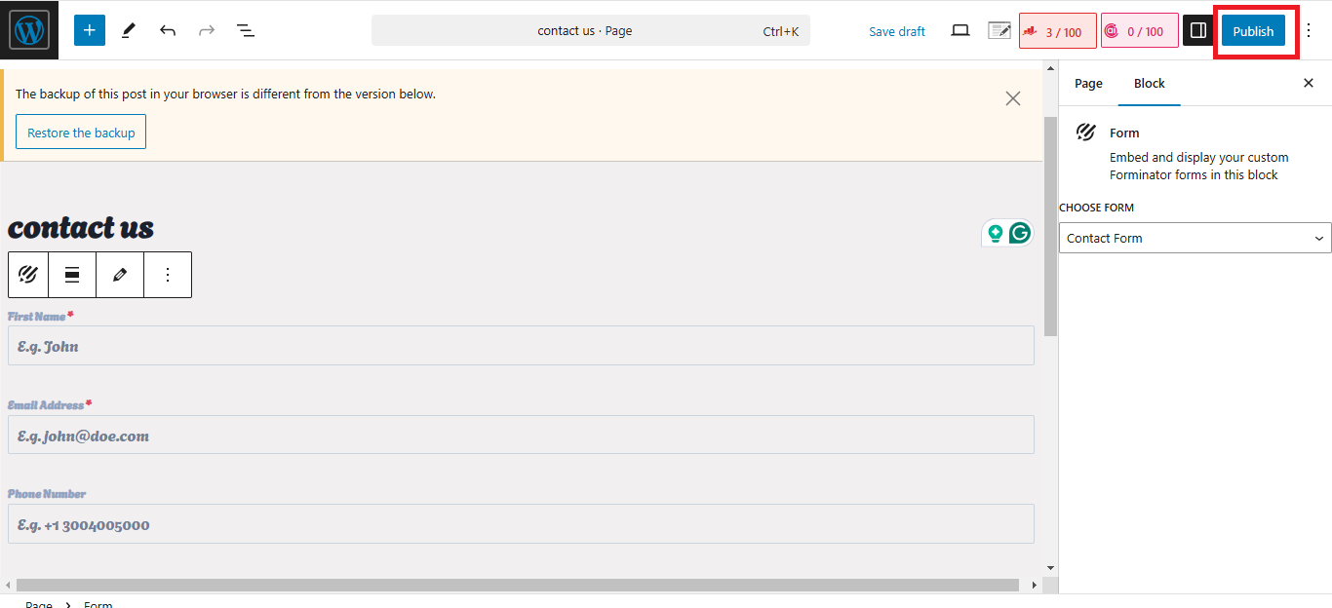
Task: Click the horizontal scrollbar left arrow
Action: click(x=9, y=585)
